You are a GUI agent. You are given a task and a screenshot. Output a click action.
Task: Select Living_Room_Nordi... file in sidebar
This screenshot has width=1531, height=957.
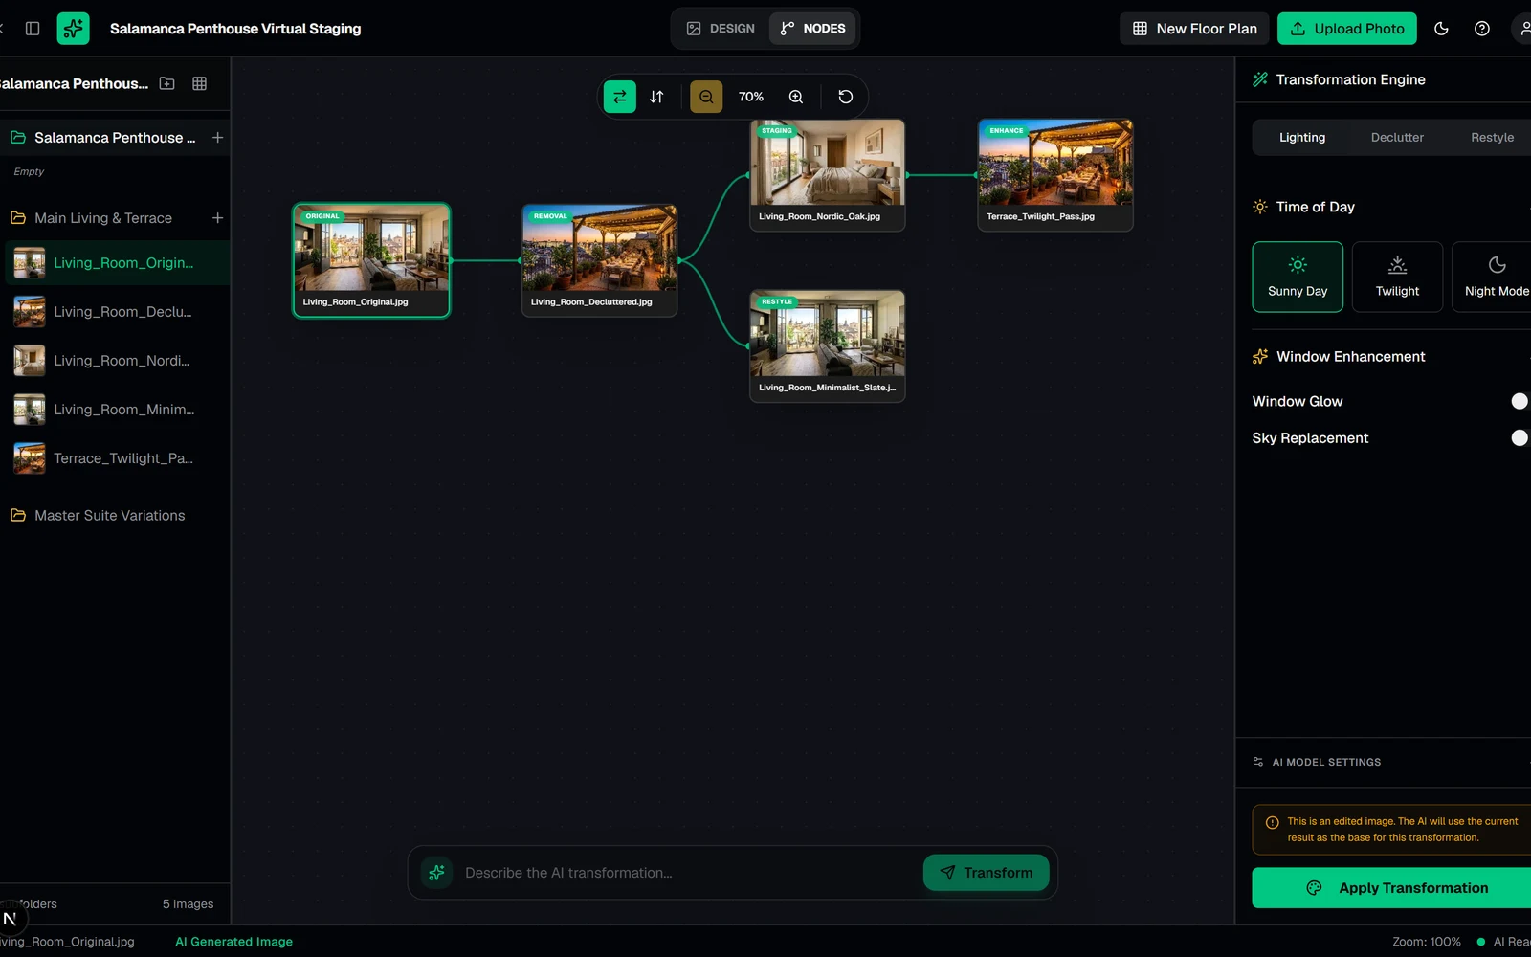[x=117, y=361]
